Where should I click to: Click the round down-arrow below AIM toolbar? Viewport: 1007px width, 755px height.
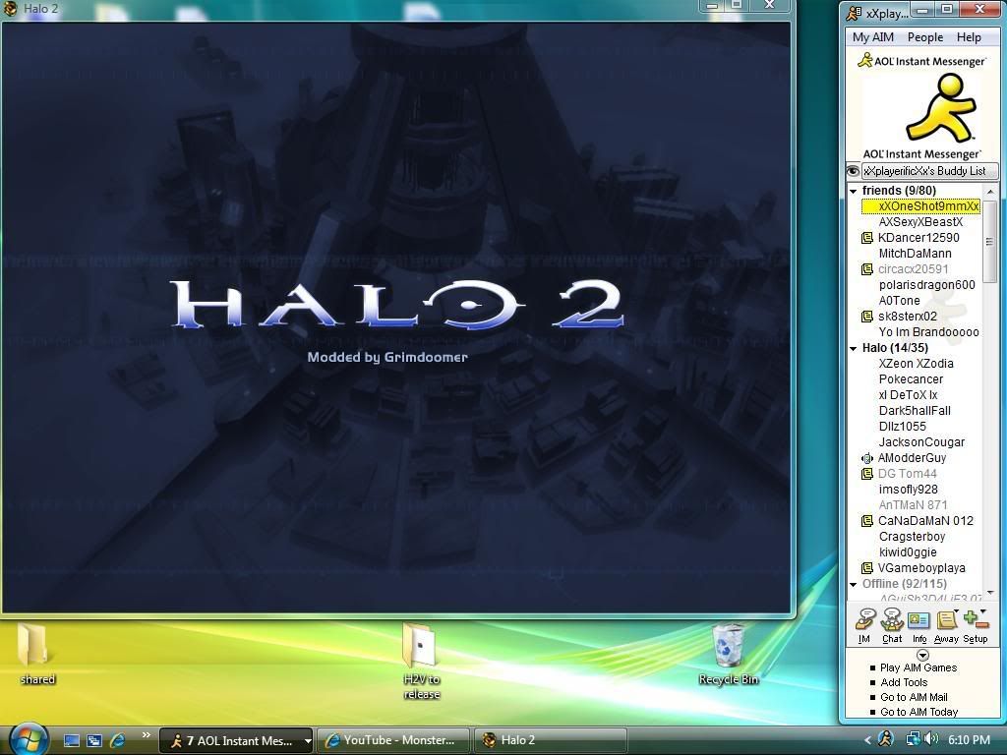click(x=922, y=656)
